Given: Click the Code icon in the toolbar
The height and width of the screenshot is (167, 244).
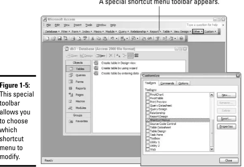Looking at the screenshot, I should pyautogui.click(x=144, y=39).
